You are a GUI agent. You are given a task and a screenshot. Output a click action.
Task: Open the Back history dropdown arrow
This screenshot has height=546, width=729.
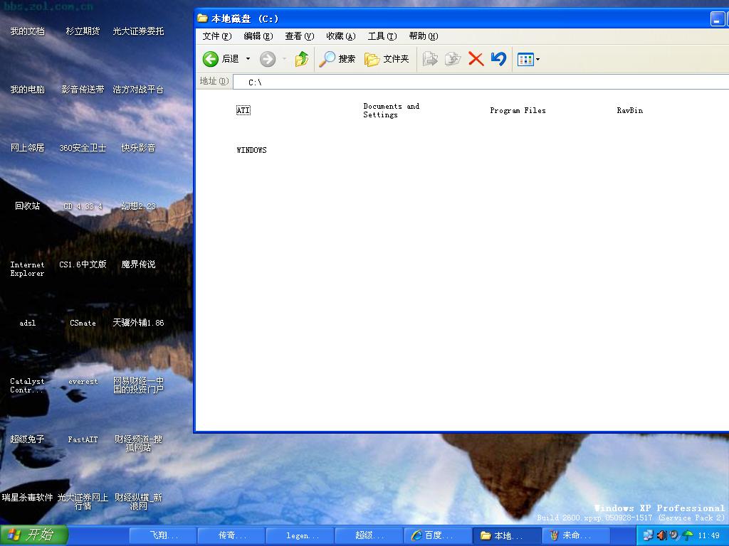click(248, 59)
